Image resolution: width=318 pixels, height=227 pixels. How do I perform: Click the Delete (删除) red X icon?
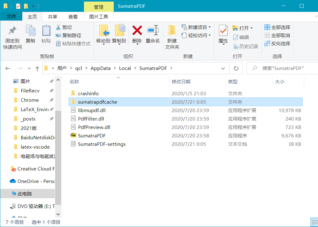[x=137, y=31]
